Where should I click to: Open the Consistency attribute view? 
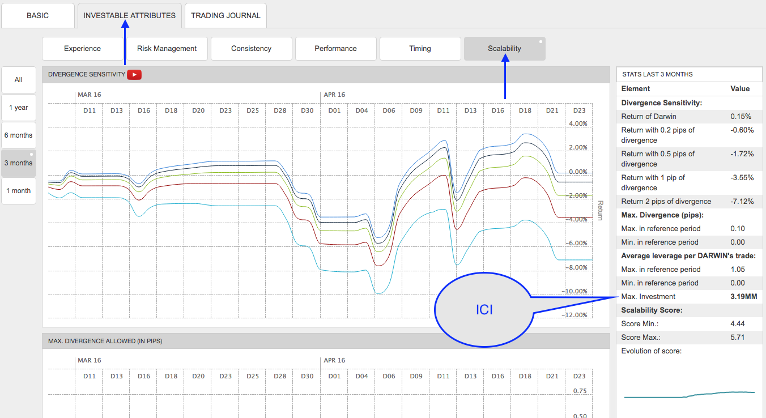tap(251, 49)
